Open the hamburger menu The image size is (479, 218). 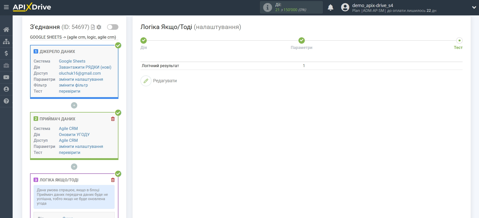6,7
